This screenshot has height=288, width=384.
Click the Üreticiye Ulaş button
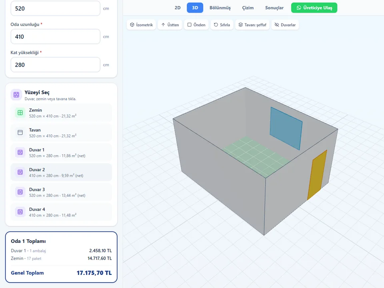click(x=314, y=8)
